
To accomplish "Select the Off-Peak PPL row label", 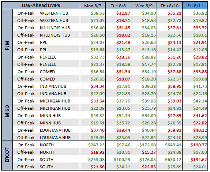I will [32, 50].
